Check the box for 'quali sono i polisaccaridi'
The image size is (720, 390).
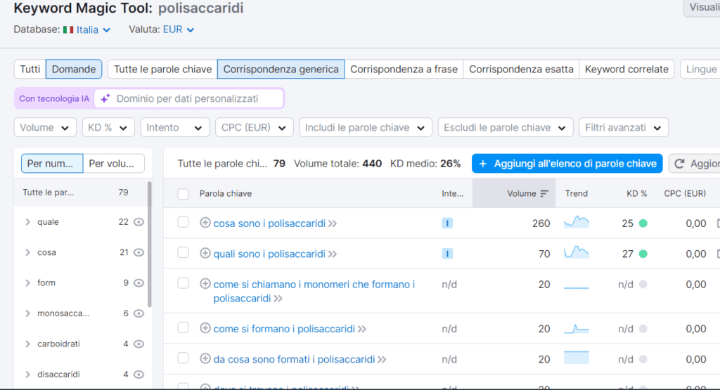pyautogui.click(x=184, y=253)
